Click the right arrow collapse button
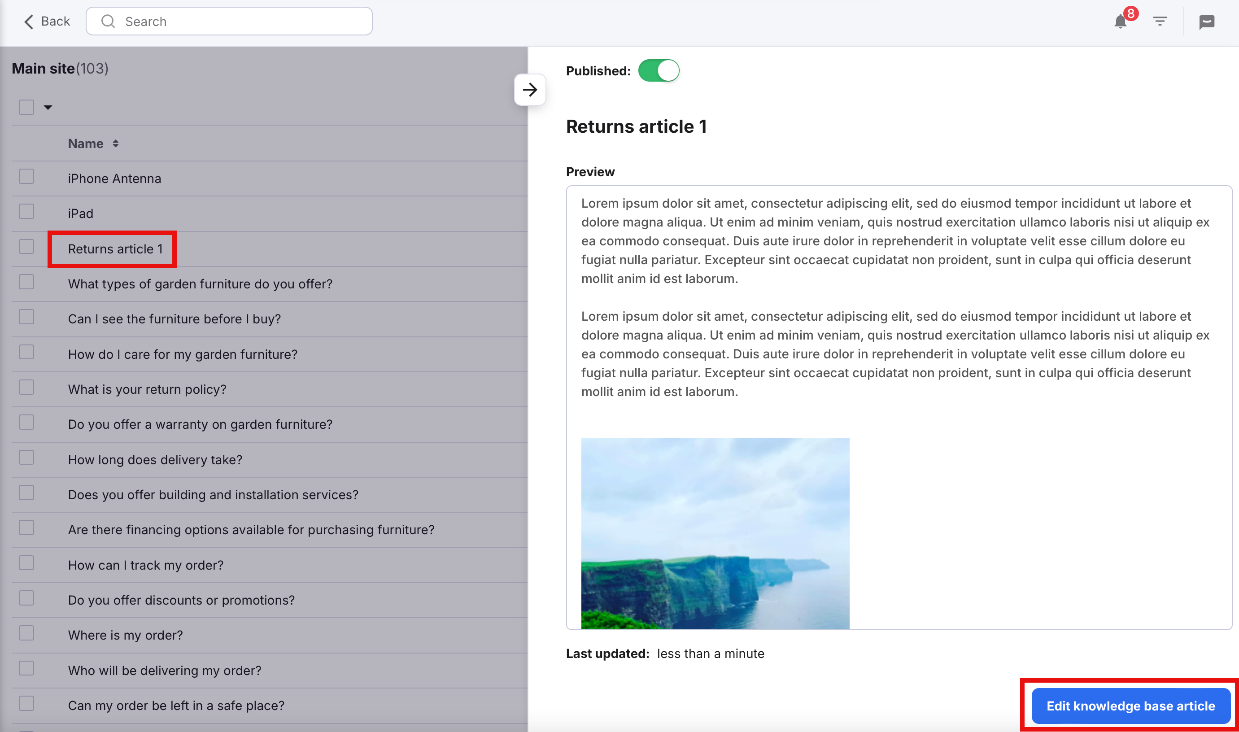 [530, 90]
